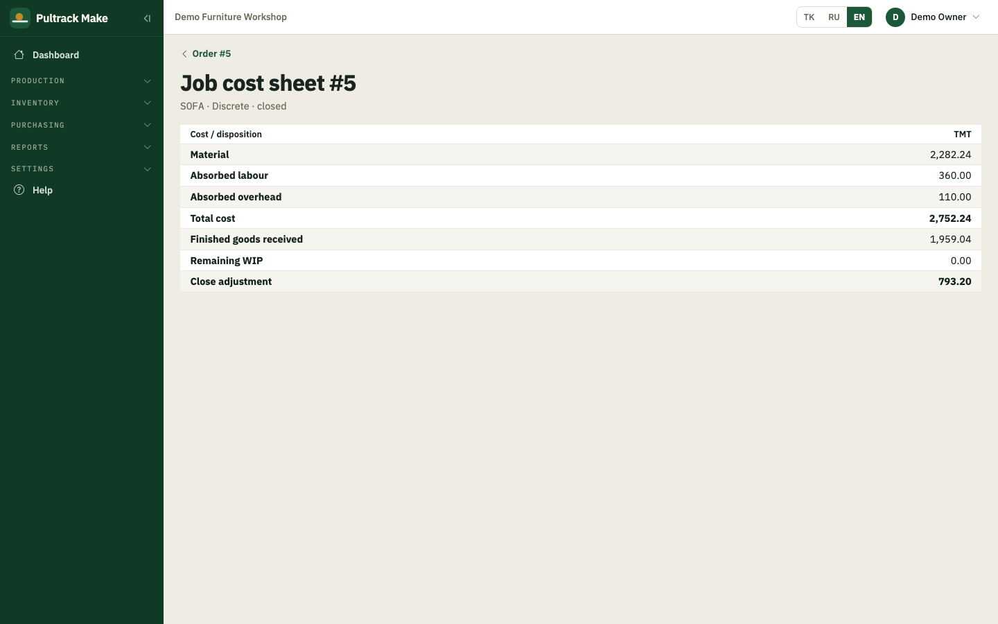Select the Finished goods received label
This screenshot has height=624, width=998.
click(247, 239)
